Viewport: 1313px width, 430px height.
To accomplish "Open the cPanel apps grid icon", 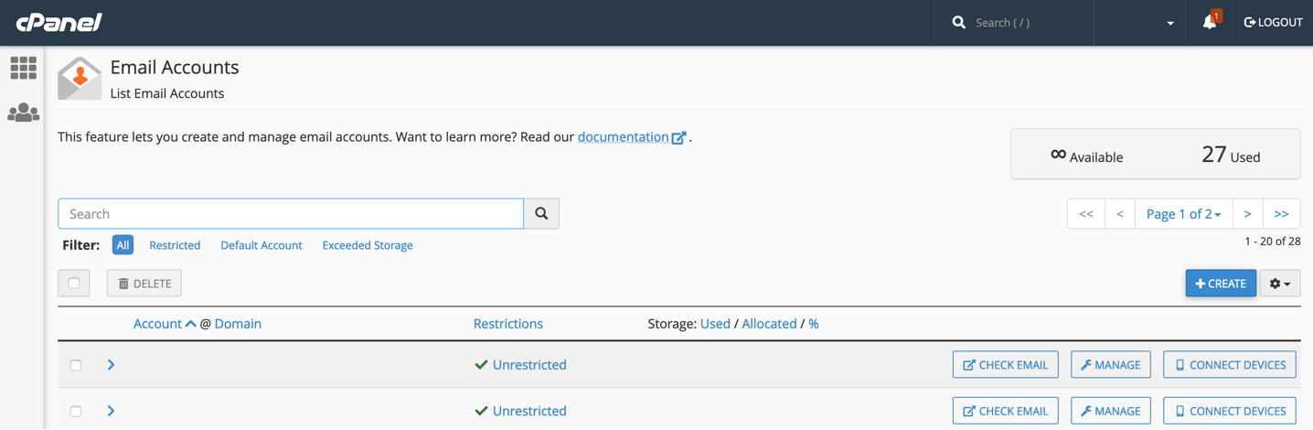I will [24, 68].
